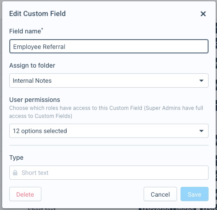
Task: Open the 12 options selected list
Action: click(x=109, y=131)
